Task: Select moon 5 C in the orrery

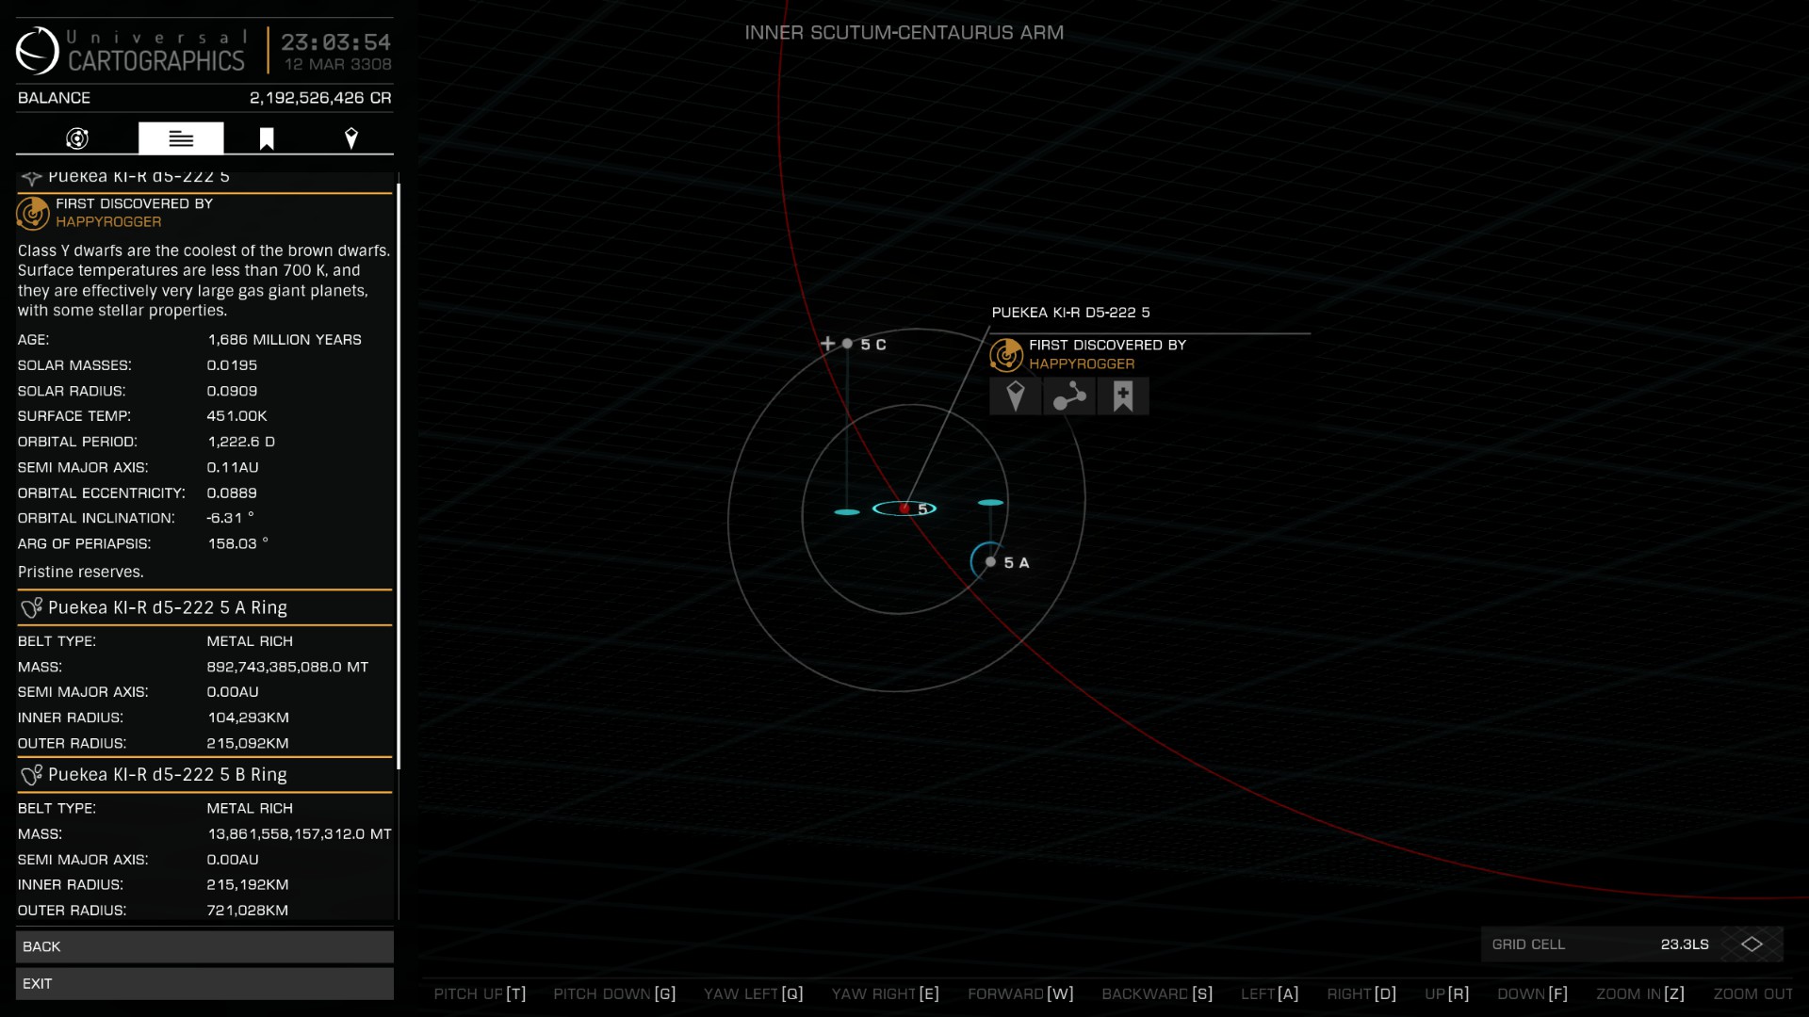Action: [847, 344]
